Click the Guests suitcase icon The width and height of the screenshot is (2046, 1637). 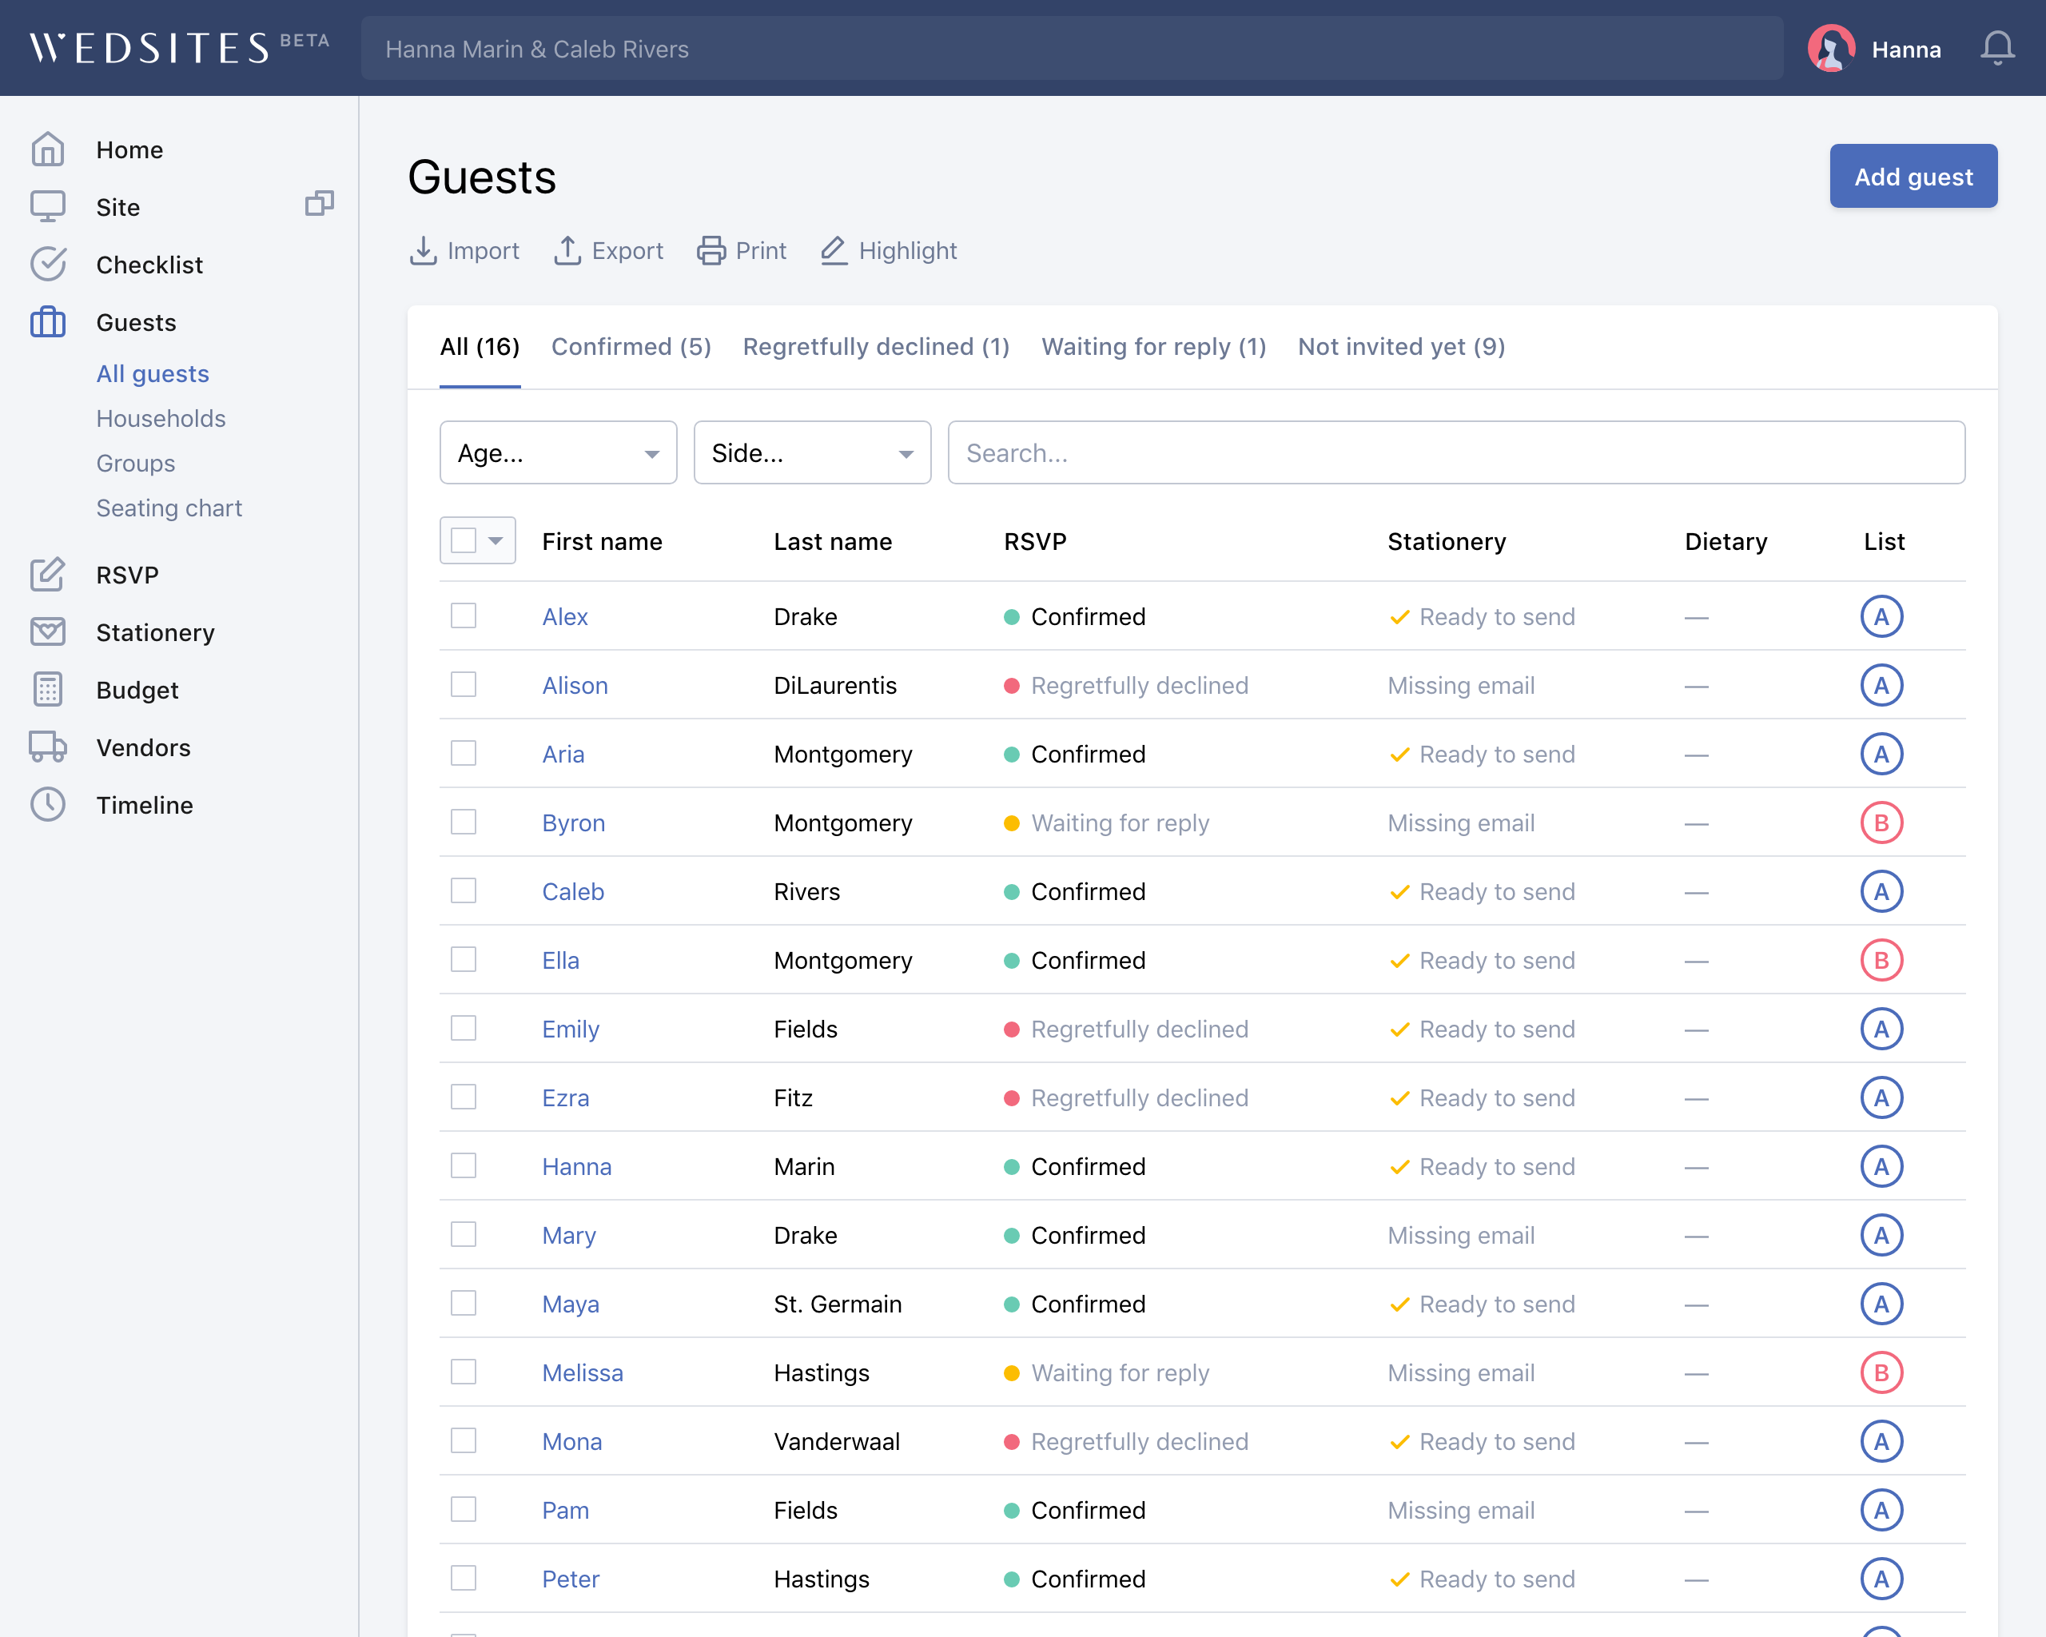(47, 321)
